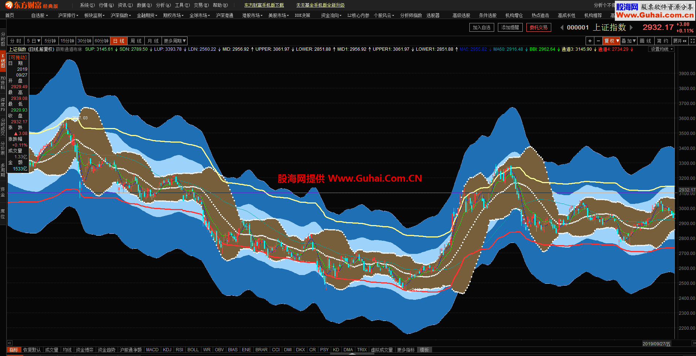Image resolution: width=696 pixels, height=356 pixels.
Task: Go to previous stock with left arrow
Action: pyautogui.click(x=562, y=28)
